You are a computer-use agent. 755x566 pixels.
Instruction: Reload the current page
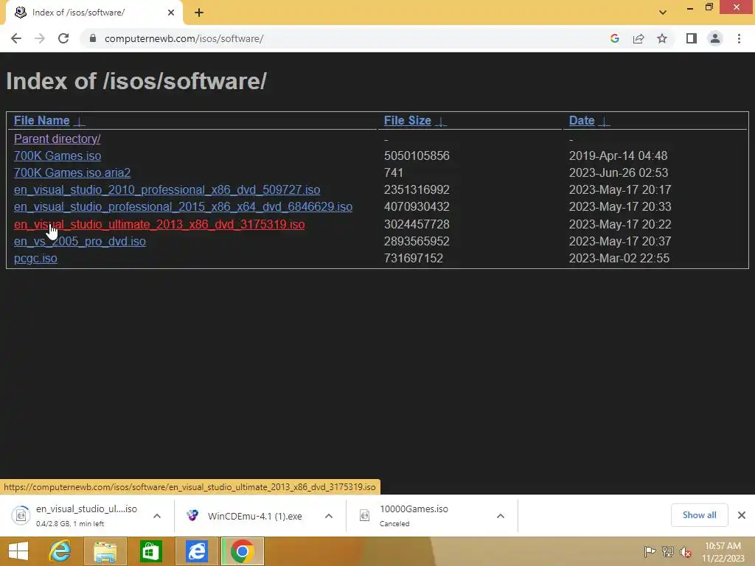[x=63, y=38]
